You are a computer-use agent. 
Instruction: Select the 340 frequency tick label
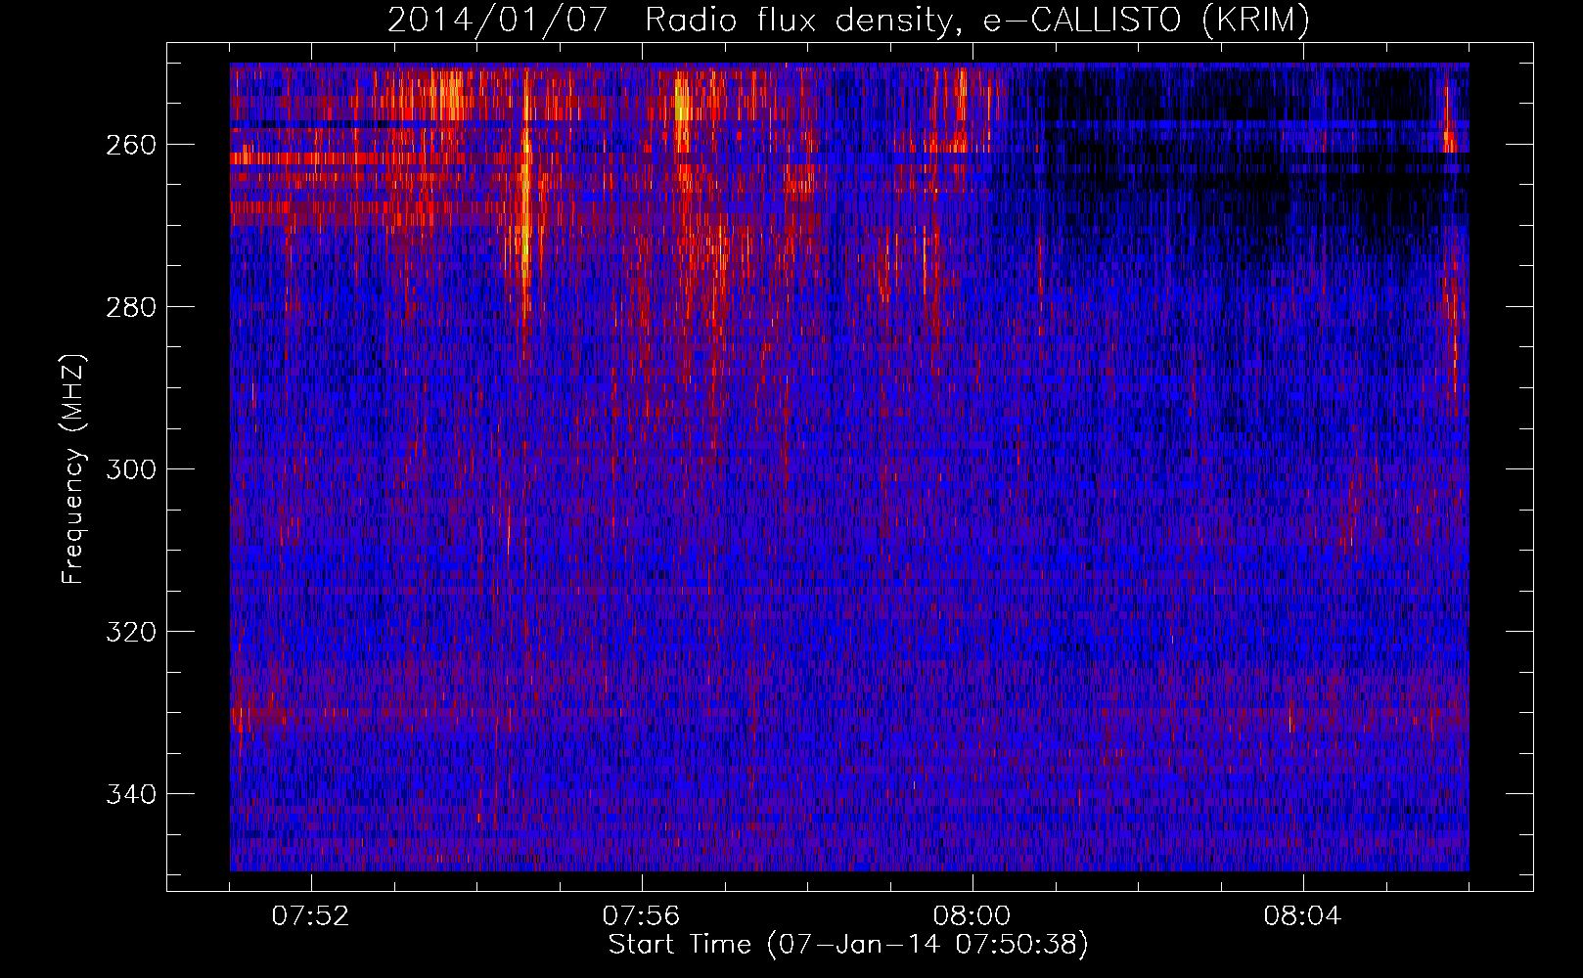click(131, 794)
